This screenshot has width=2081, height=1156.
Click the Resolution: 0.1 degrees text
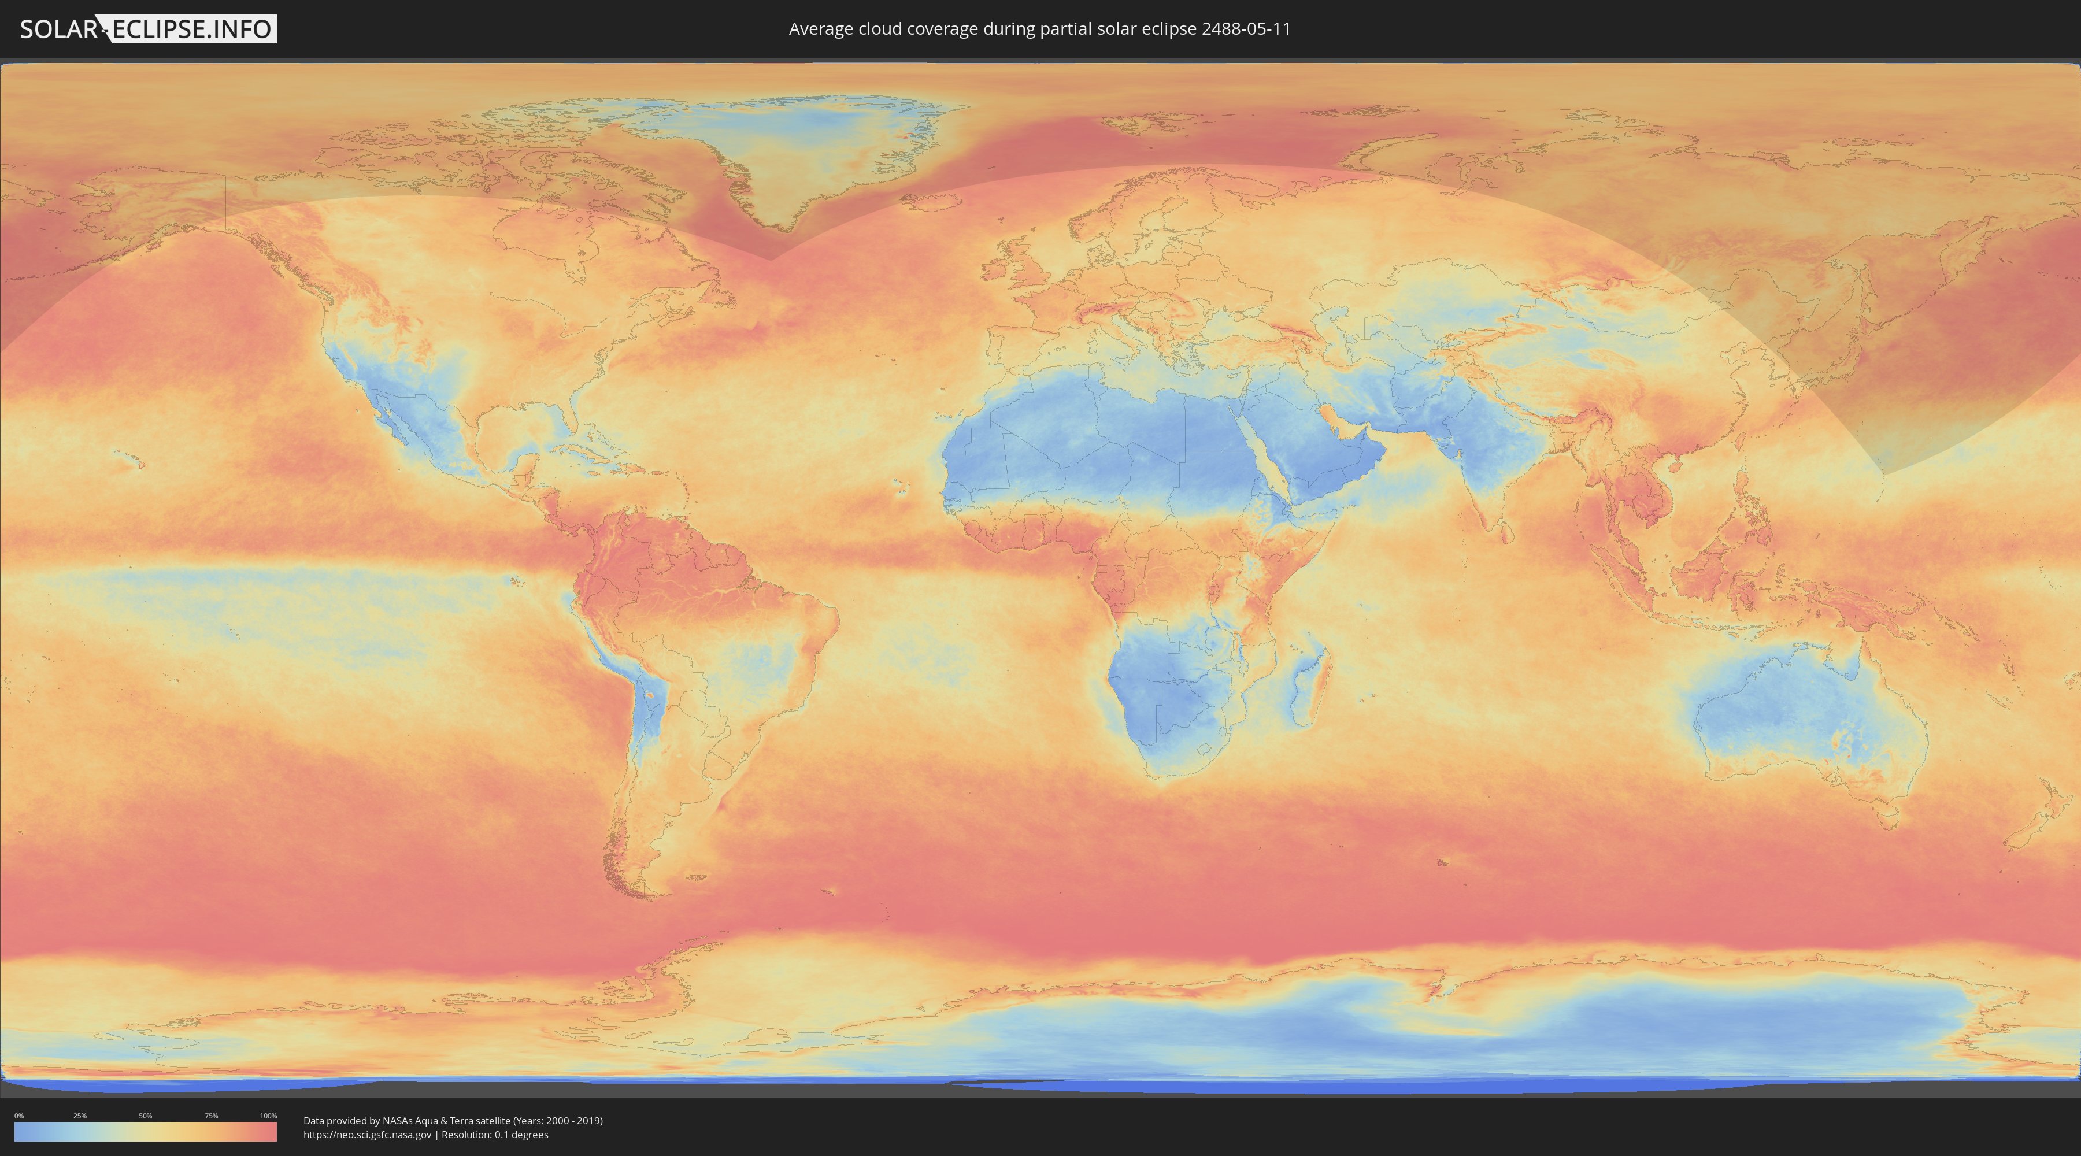coord(494,1135)
